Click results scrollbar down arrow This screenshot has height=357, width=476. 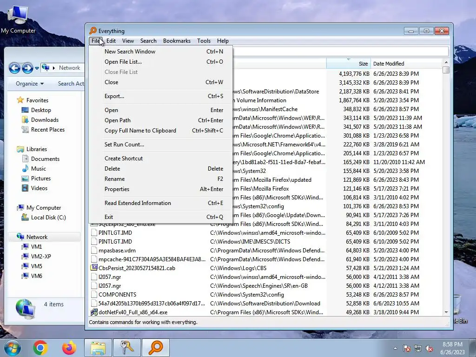(446, 312)
